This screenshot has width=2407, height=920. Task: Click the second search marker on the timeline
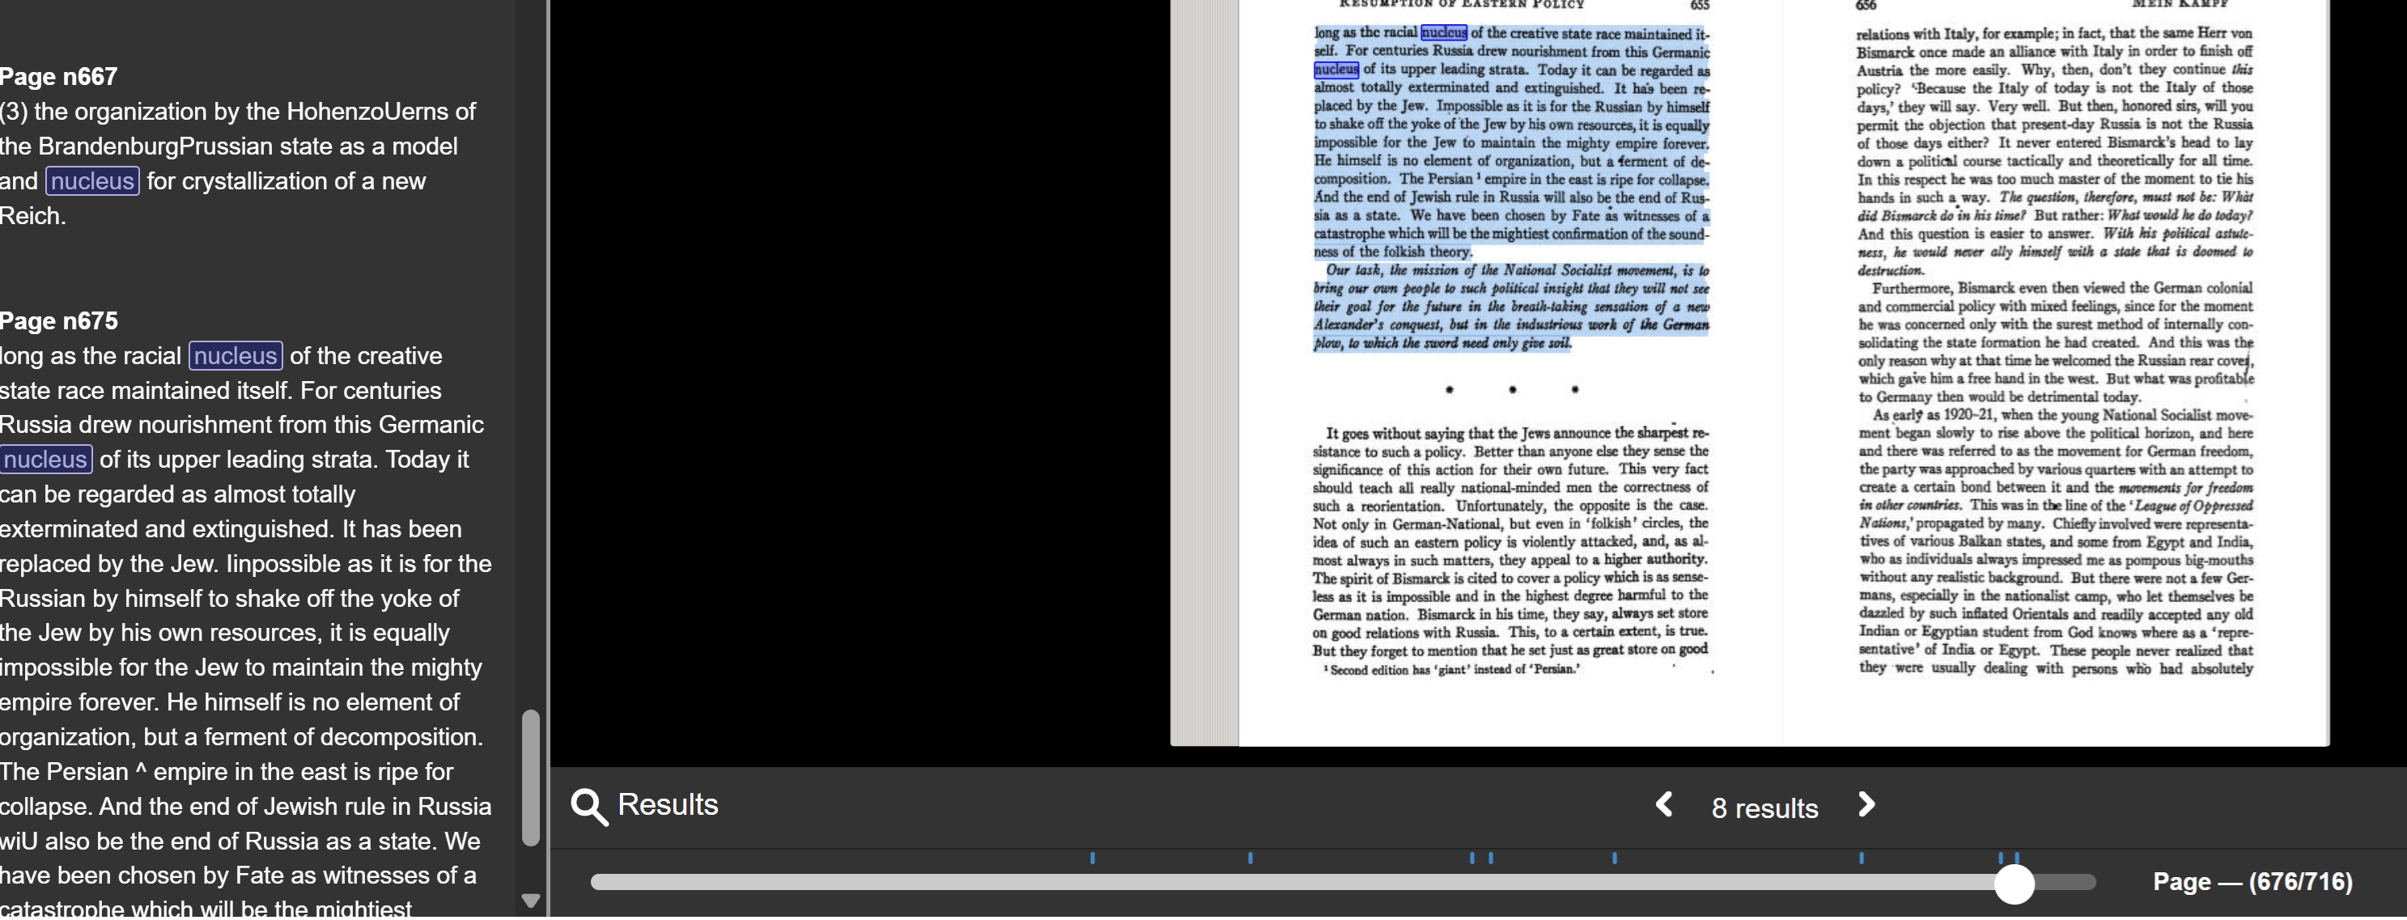point(1250,858)
